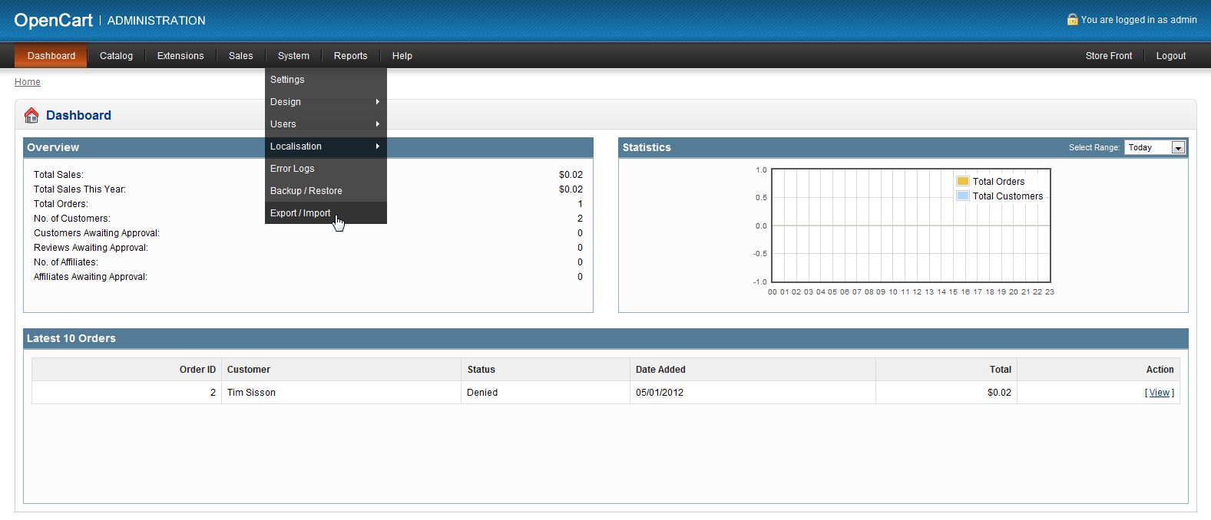Open the Catalog menu
The image size is (1211, 520).
pos(116,56)
